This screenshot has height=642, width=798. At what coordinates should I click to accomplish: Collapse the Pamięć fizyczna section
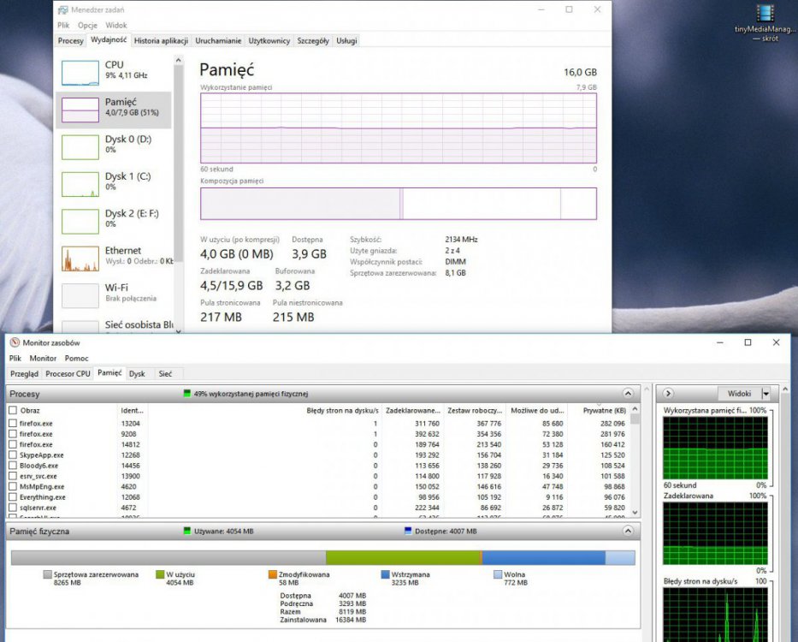pos(629,532)
